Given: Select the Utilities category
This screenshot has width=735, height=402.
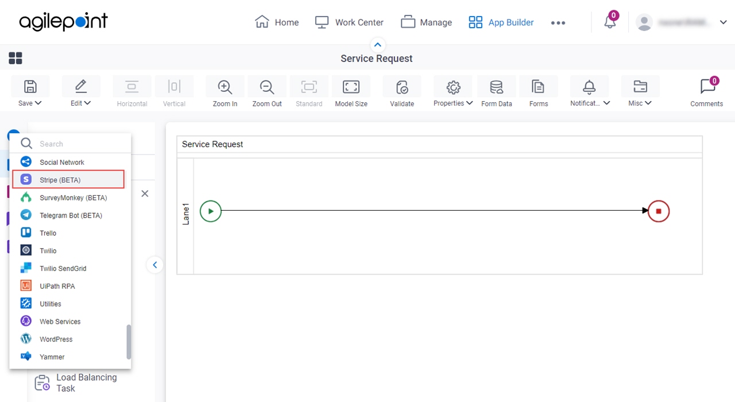Looking at the screenshot, I should click(x=70, y=304).
